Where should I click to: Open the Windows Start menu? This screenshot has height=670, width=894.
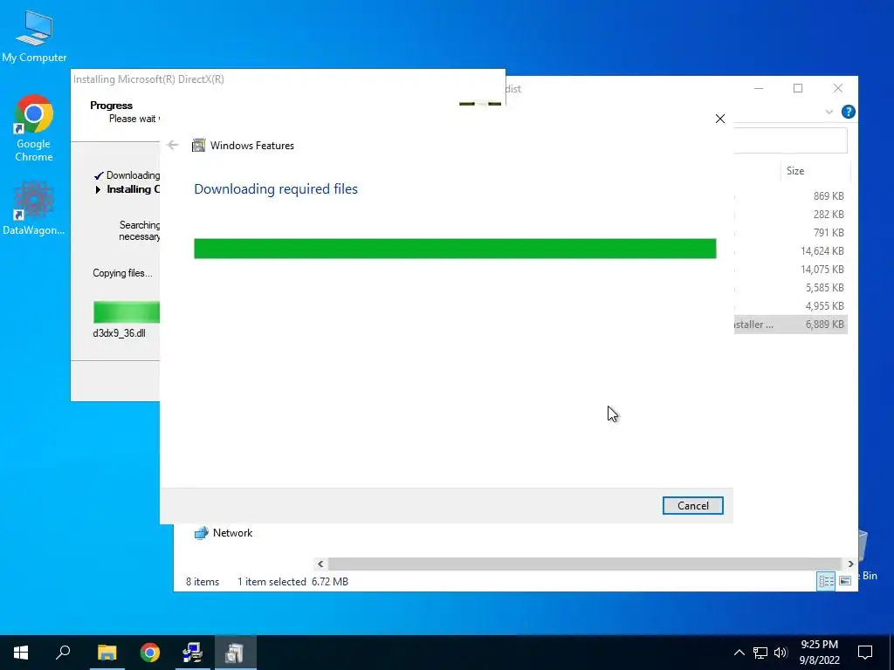(21, 653)
